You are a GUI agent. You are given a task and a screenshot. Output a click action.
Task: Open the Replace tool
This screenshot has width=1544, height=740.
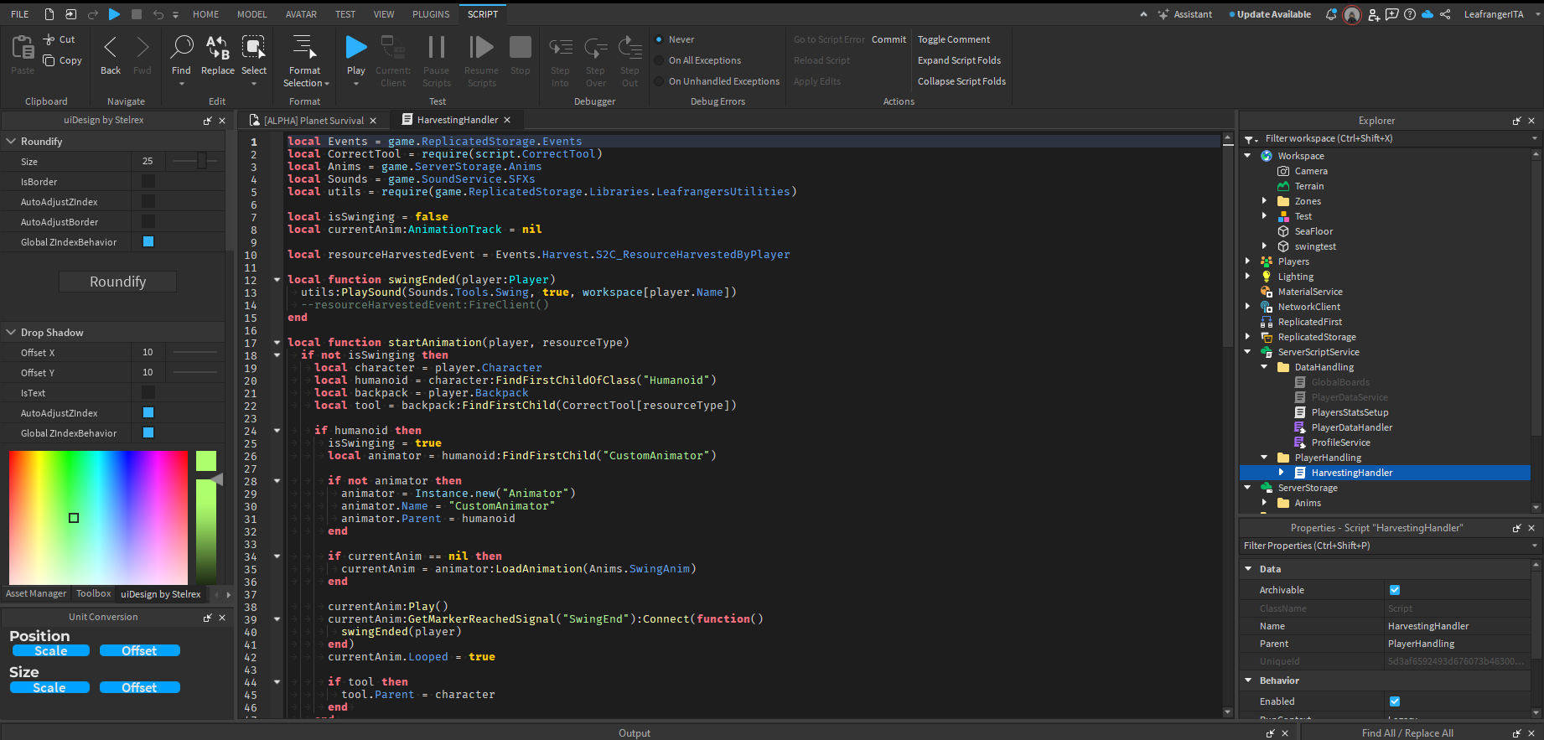217,47
